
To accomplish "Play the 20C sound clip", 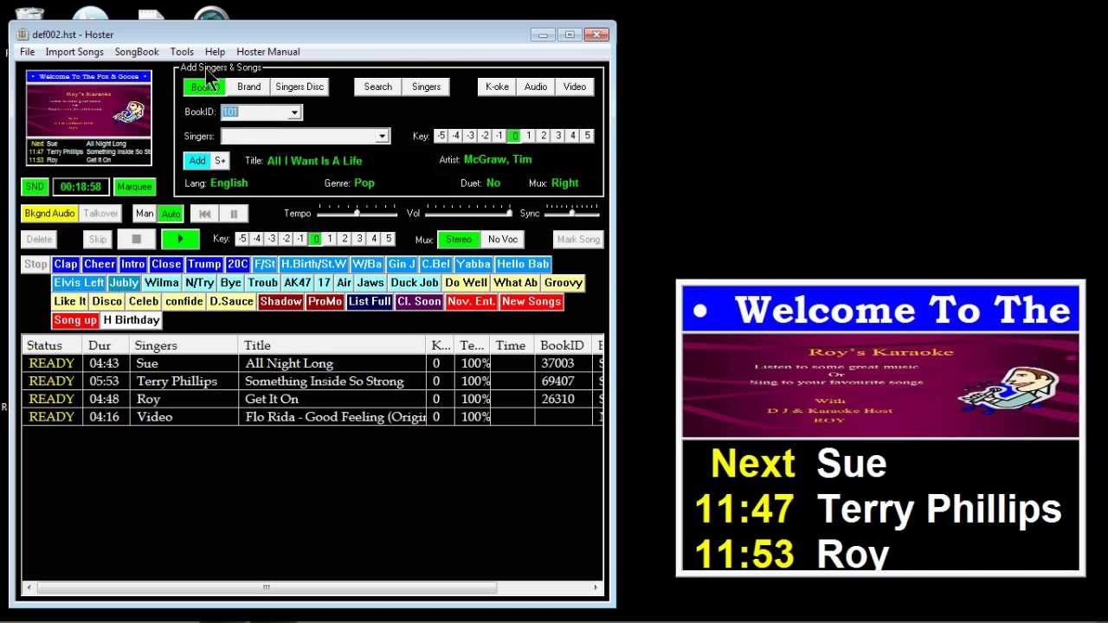I will 237,265.
